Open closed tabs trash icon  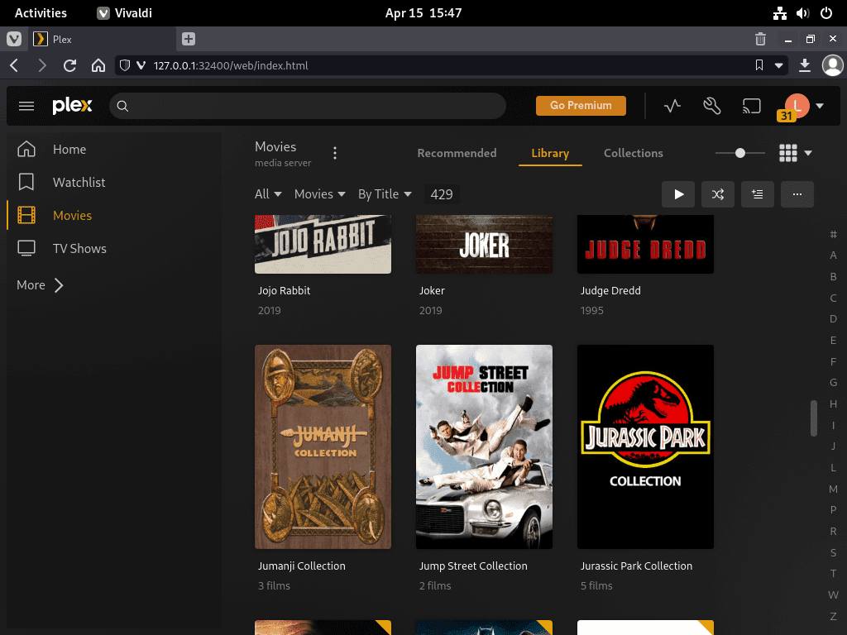pyautogui.click(x=761, y=39)
